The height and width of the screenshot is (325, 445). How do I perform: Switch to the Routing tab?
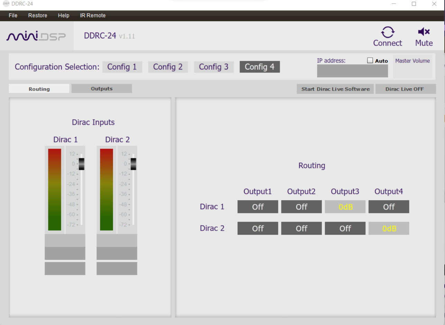click(x=39, y=89)
